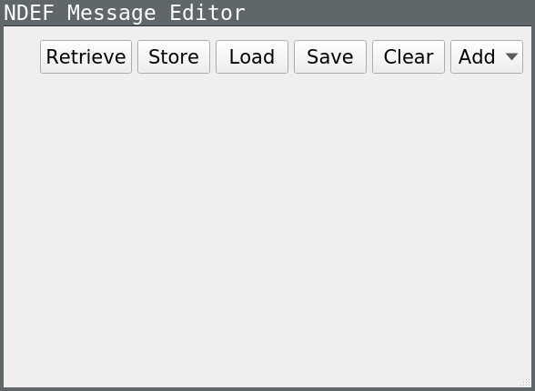
Task: Click the Save button
Action: [x=330, y=57]
